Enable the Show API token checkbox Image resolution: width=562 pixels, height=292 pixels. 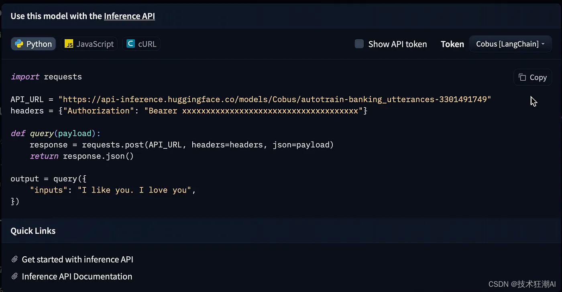pos(359,44)
